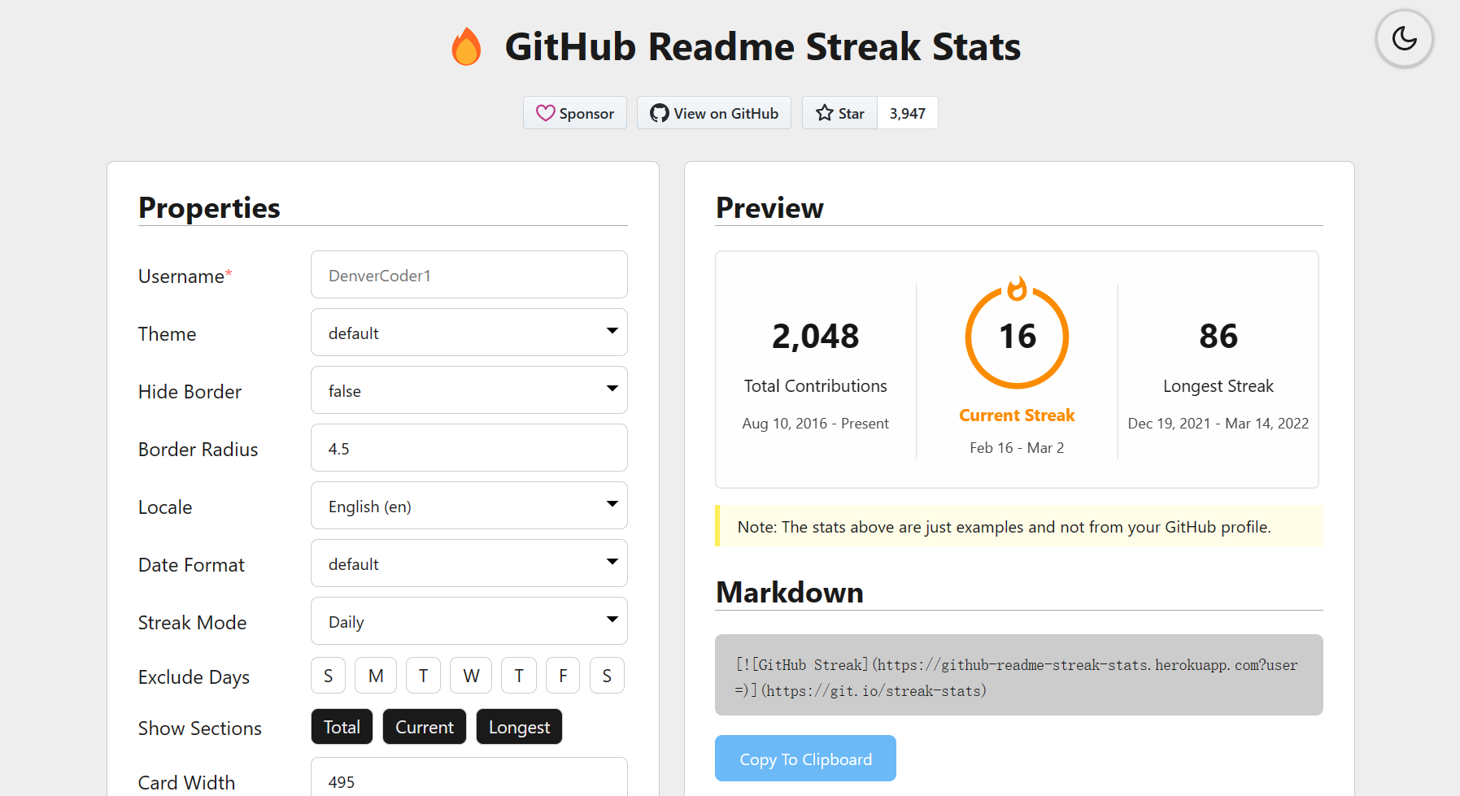Click the Preview heading
This screenshot has height=796, width=1460.
769,208
